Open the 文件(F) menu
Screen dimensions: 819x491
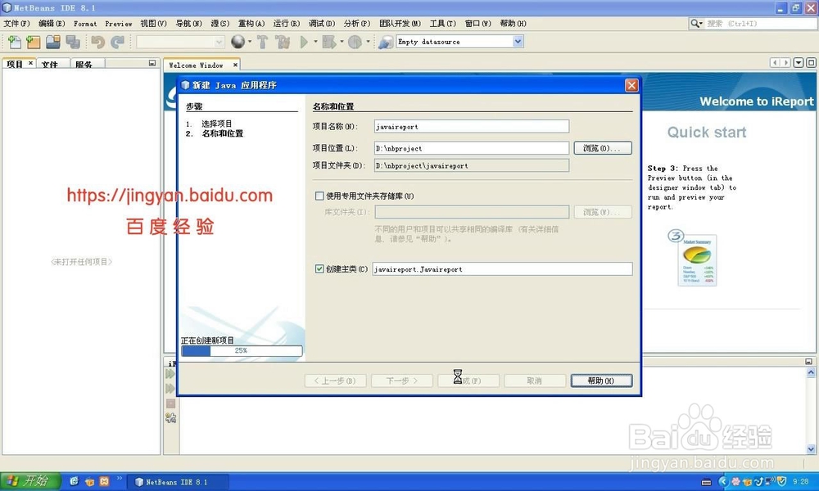click(x=16, y=24)
